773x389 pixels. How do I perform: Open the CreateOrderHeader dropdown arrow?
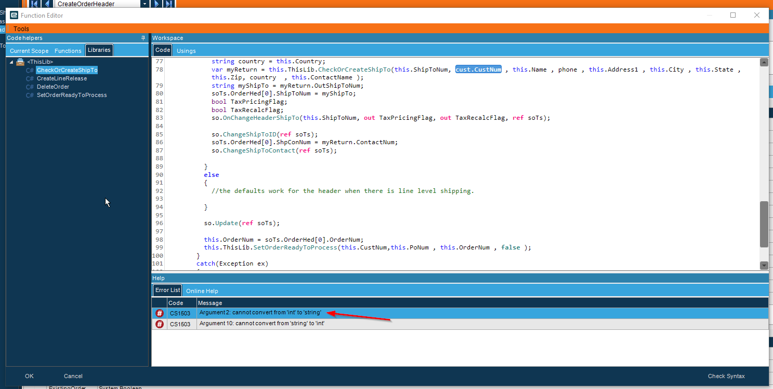145,4
